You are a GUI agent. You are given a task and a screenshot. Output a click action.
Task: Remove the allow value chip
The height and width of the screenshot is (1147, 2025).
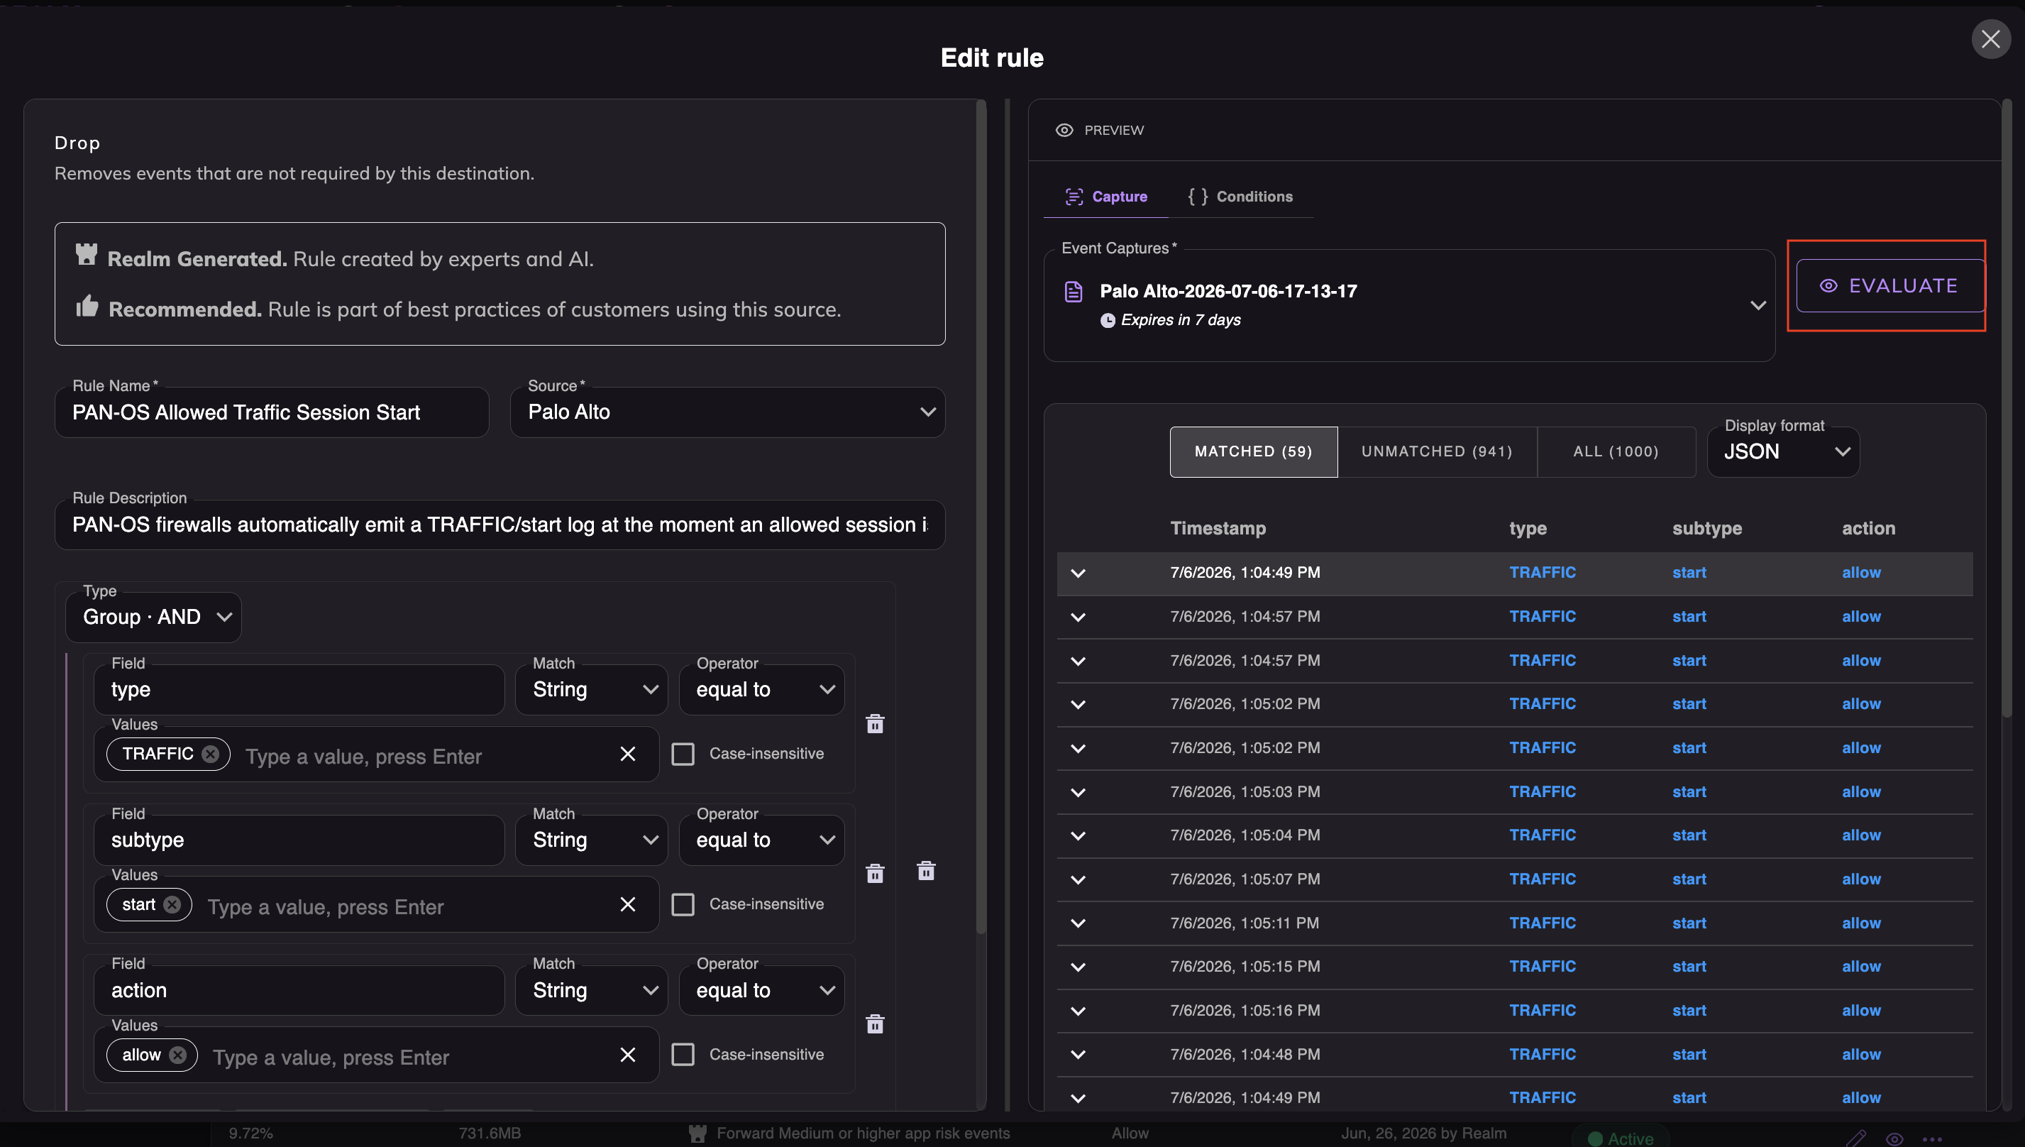coord(178,1055)
